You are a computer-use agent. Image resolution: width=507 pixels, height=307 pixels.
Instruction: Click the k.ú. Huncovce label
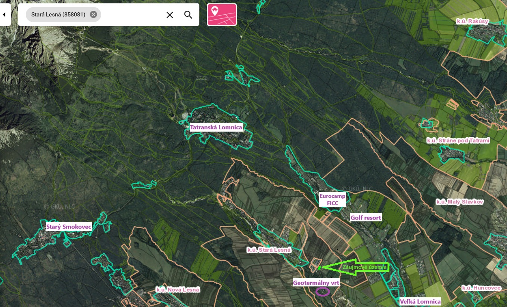click(x=481, y=288)
